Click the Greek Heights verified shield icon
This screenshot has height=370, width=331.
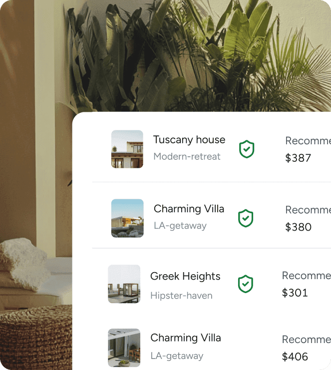[x=245, y=284]
